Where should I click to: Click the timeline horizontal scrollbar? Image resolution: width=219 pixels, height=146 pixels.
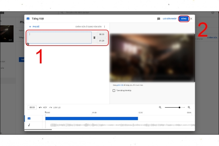(x=38, y=130)
